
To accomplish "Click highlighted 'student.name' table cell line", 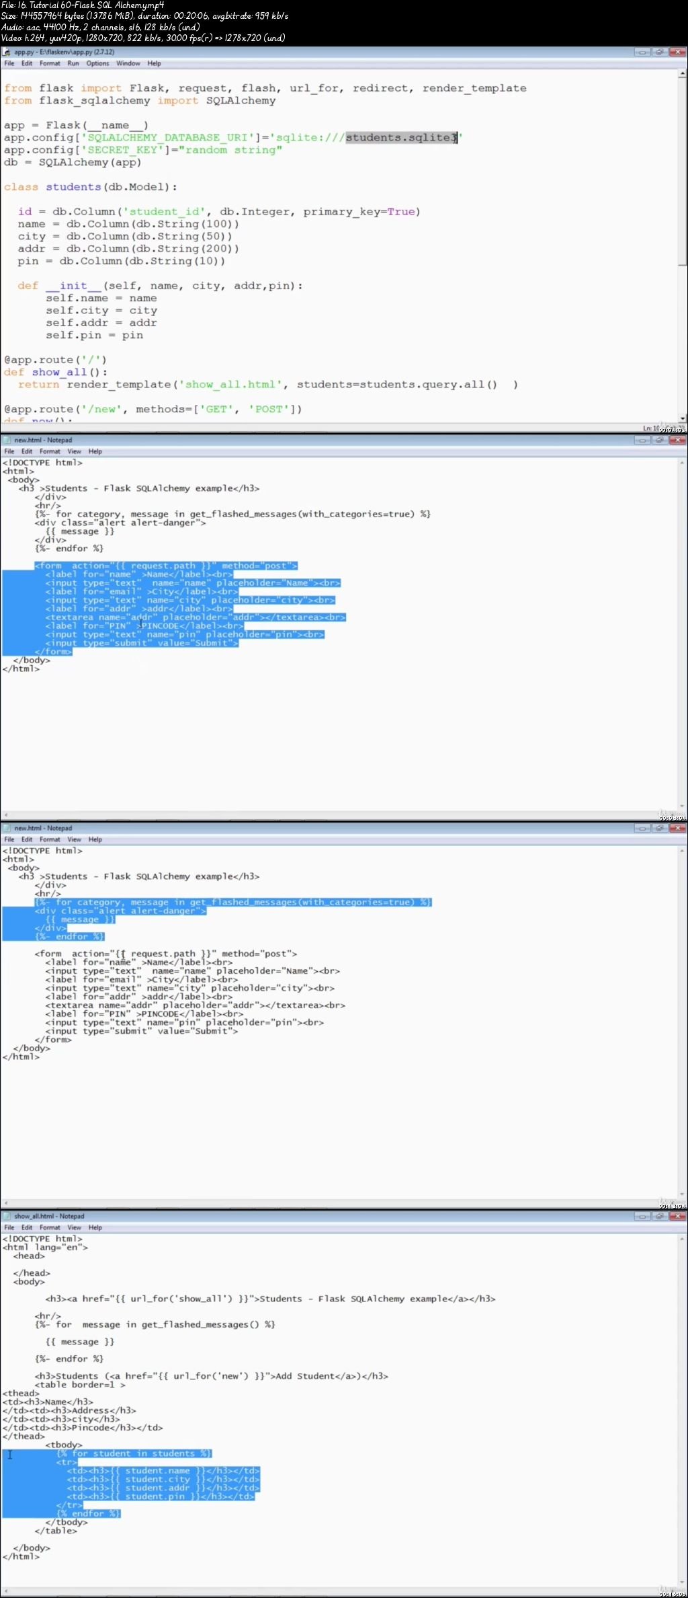I will coord(163,1471).
